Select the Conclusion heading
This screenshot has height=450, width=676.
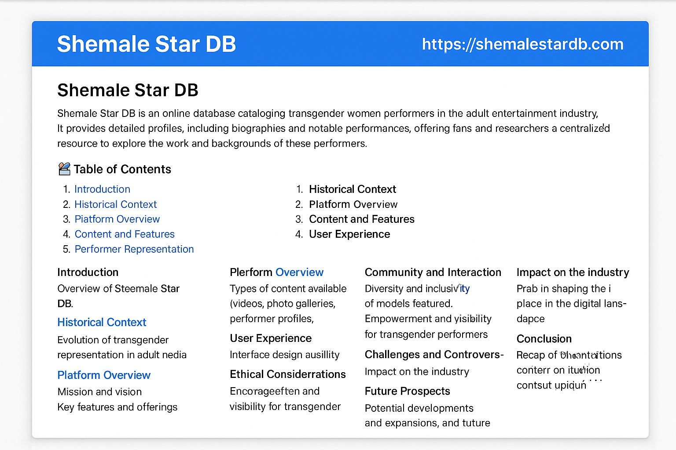[544, 338]
